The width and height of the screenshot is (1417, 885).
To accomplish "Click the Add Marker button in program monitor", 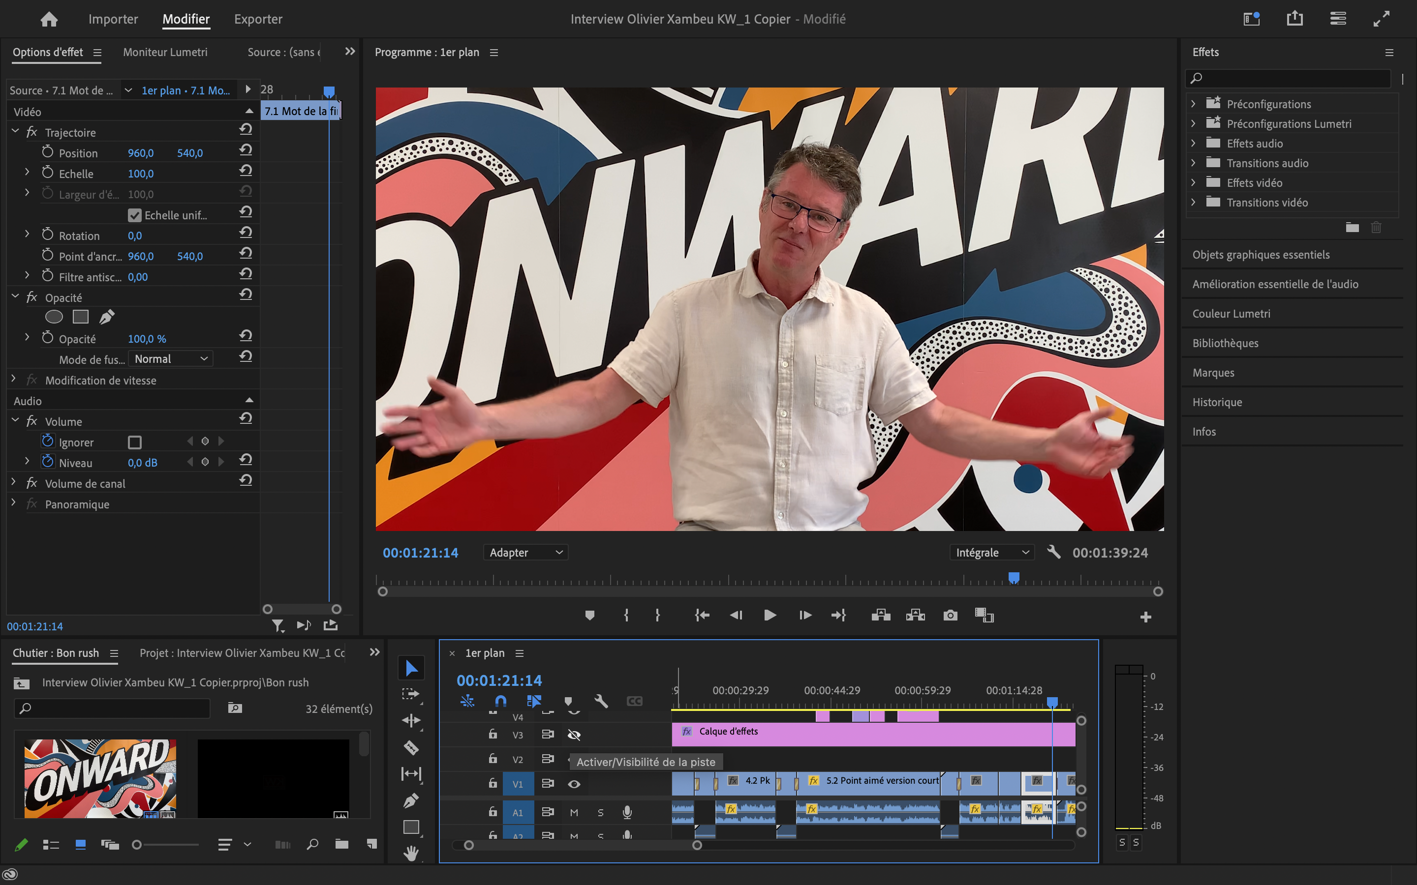I will point(589,615).
